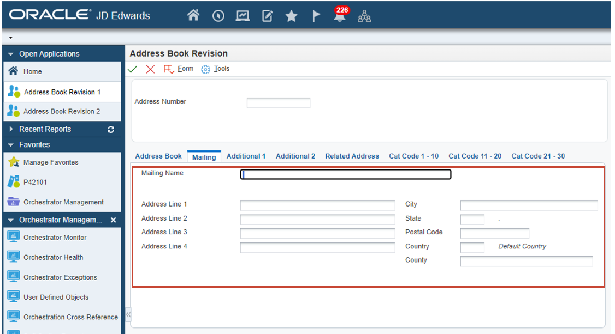This screenshot has height=334, width=615.
Task: Click the Oracle JD Edwards logo
Action: coord(80,15)
